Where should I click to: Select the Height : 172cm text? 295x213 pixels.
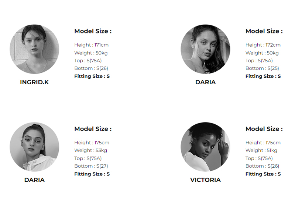(263, 45)
